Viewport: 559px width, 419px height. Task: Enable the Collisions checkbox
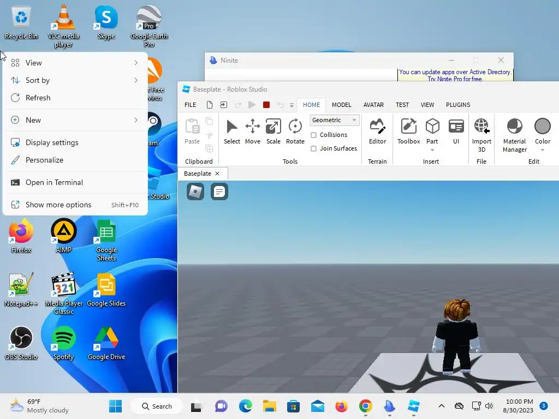click(314, 135)
